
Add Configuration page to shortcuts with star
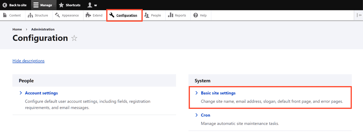tap(74, 38)
